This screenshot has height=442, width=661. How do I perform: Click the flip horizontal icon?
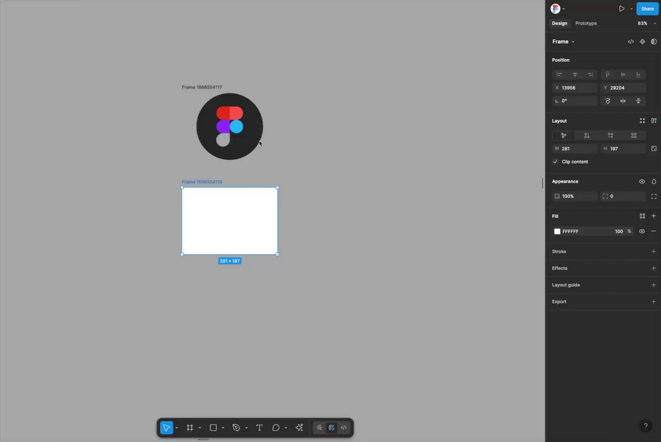(x=623, y=101)
